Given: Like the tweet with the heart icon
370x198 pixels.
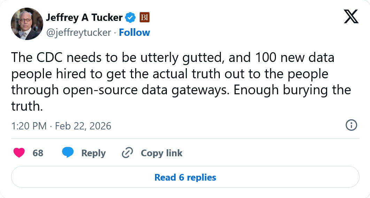Looking at the screenshot, I should [19, 153].
